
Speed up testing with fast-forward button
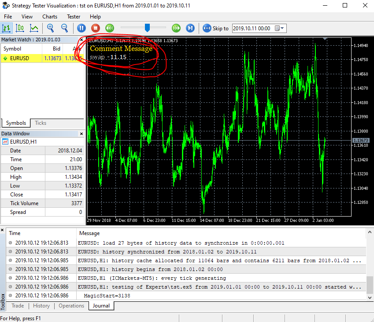coord(176,28)
